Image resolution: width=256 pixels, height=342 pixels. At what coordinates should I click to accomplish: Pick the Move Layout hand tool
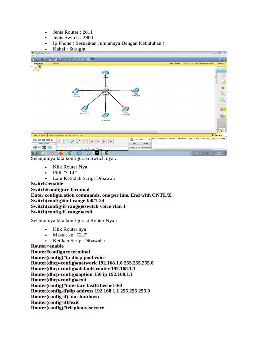coord(223,76)
